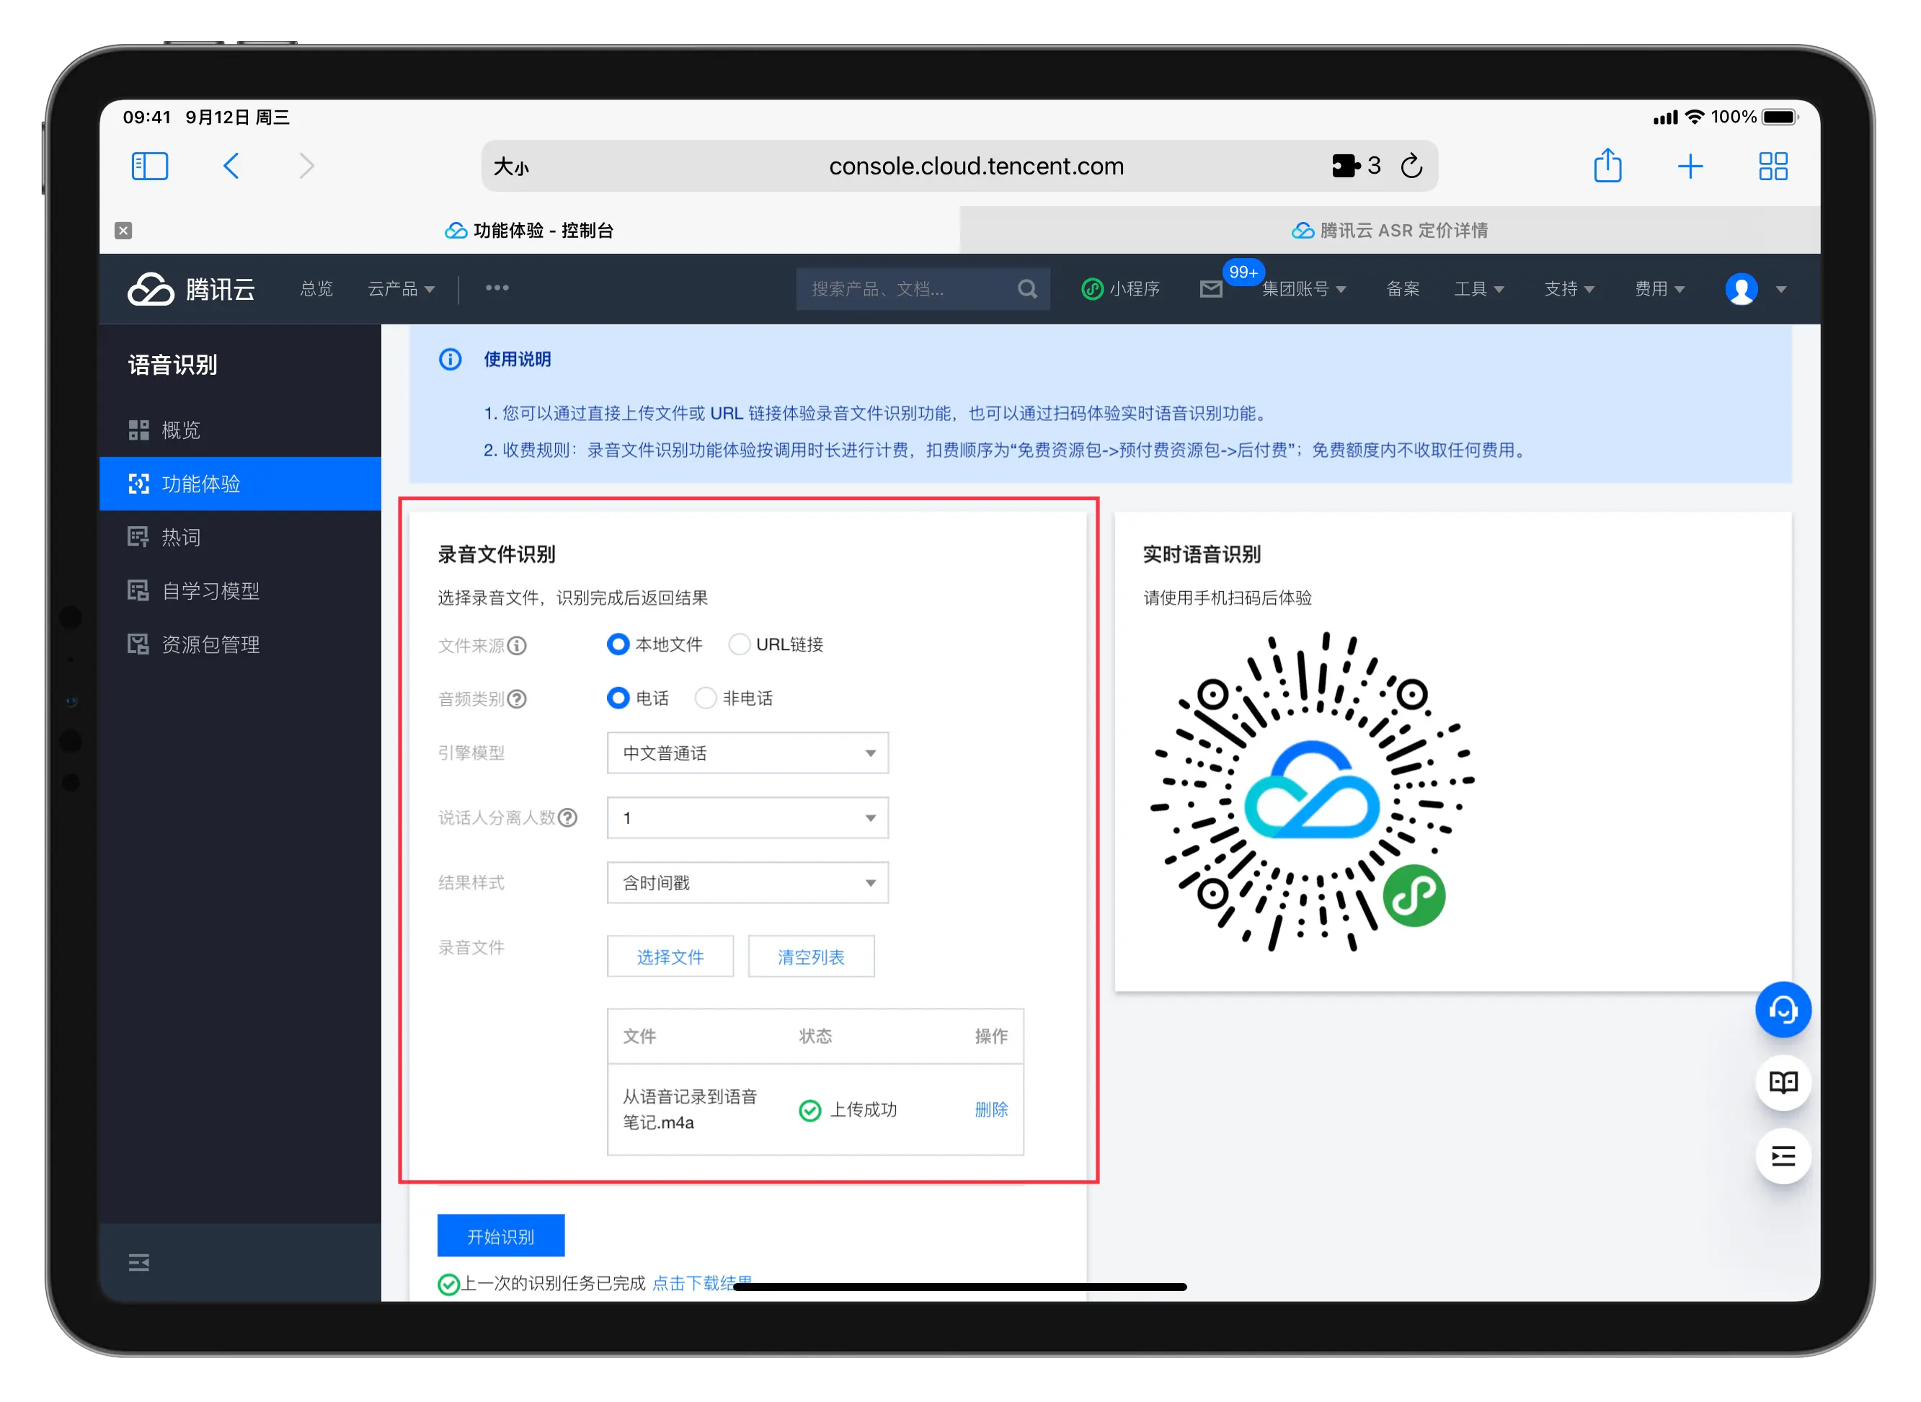Expand the 费用 dropdown menu
Image resolution: width=1921 pixels, height=1402 pixels.
point(1659,289)
